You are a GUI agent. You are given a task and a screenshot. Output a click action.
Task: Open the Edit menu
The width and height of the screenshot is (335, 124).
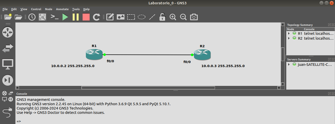pos(14,9)
